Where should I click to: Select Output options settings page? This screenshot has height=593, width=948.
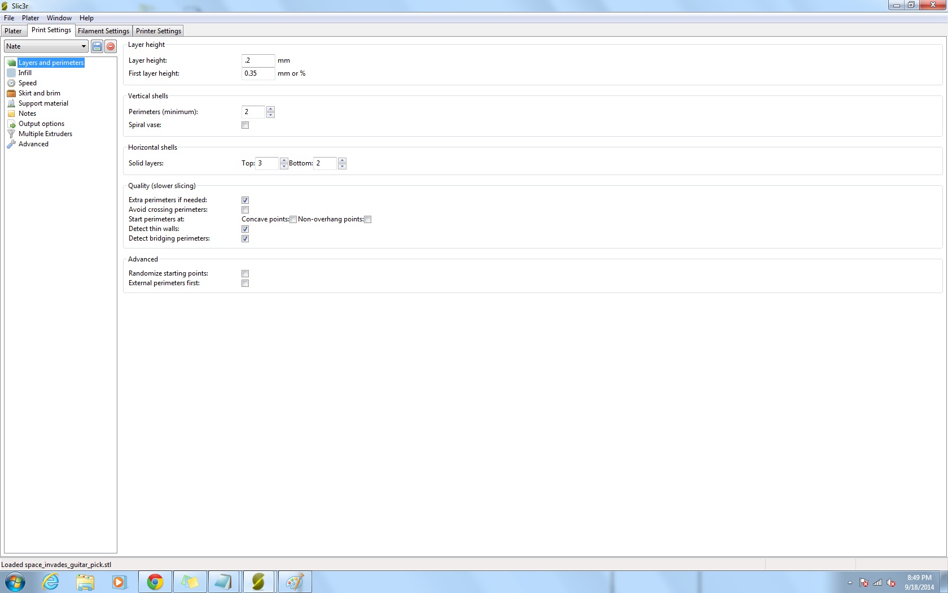(41, 124)
